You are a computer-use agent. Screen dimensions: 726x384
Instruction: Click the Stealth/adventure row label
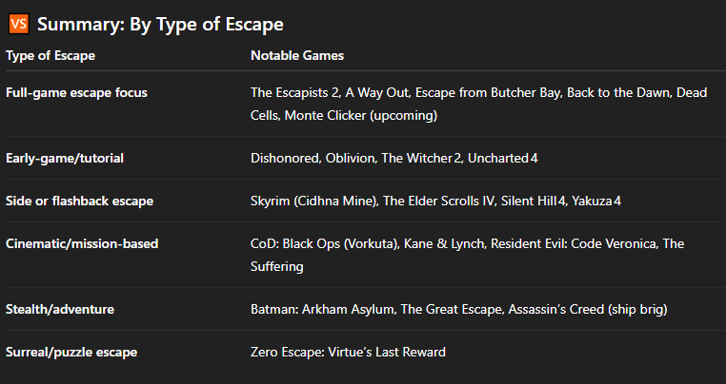pos(60,309)
